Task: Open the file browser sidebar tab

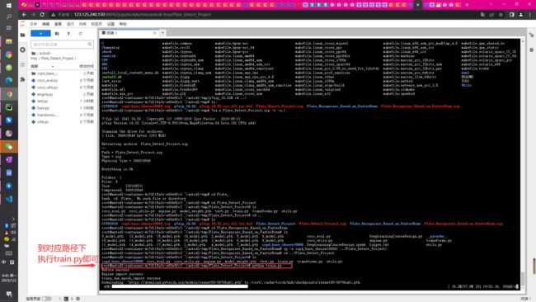Action: (x=22, y=35)
